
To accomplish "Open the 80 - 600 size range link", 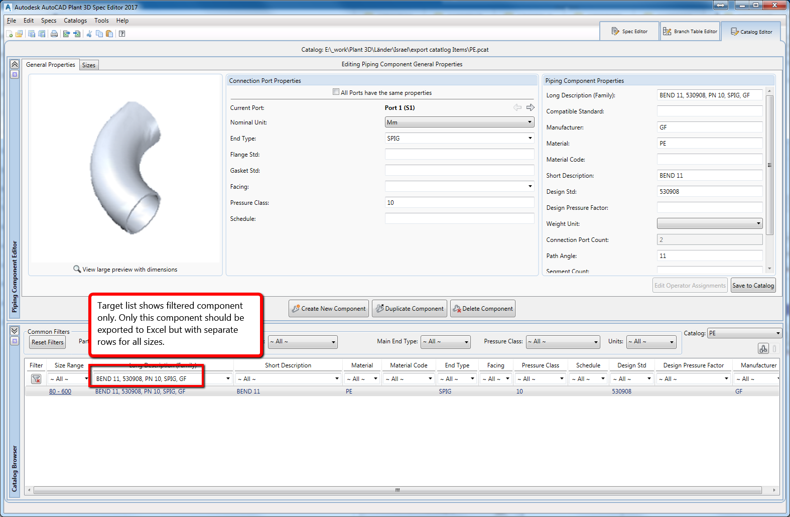I will click(60, 392).
